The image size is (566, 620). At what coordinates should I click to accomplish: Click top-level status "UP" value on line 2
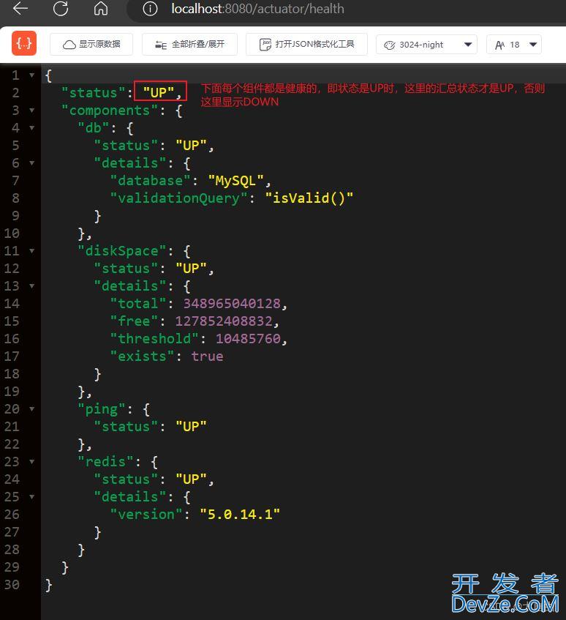[x=159, y=92]
